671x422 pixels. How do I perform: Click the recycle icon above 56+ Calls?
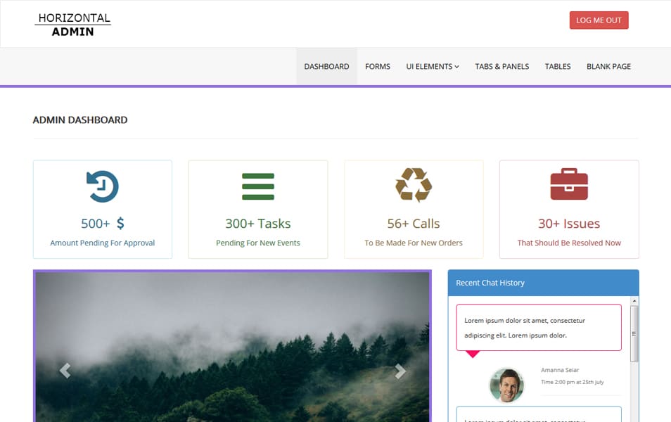point(413,184)
